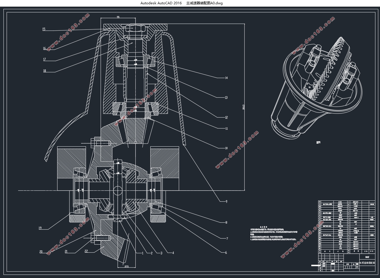Click part callout number 1
The width and height of the screenshot is (380, 278).
coord(143,253)
